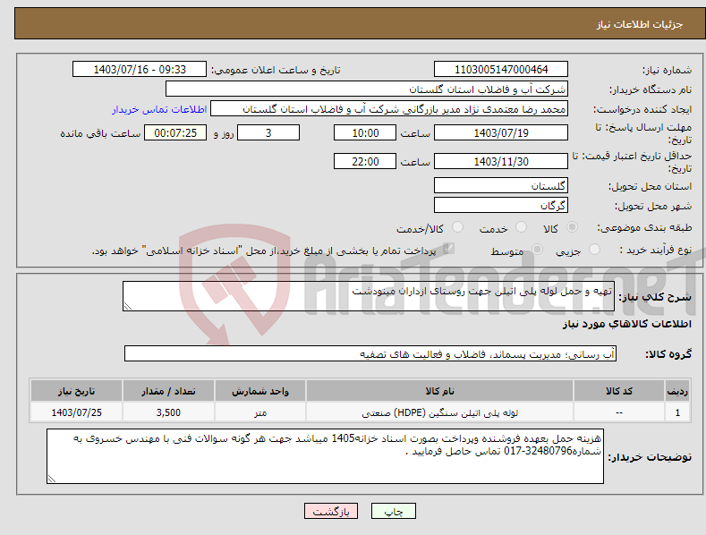
Task: Click the resize handle of the buyer notes textarea
Action: tap(52, 479)
